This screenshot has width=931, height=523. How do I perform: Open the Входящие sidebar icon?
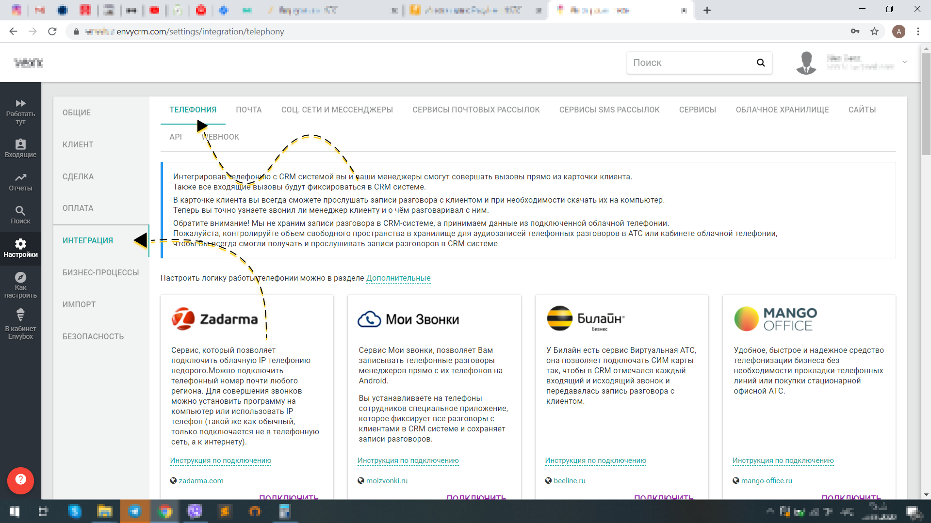(20, 144)
